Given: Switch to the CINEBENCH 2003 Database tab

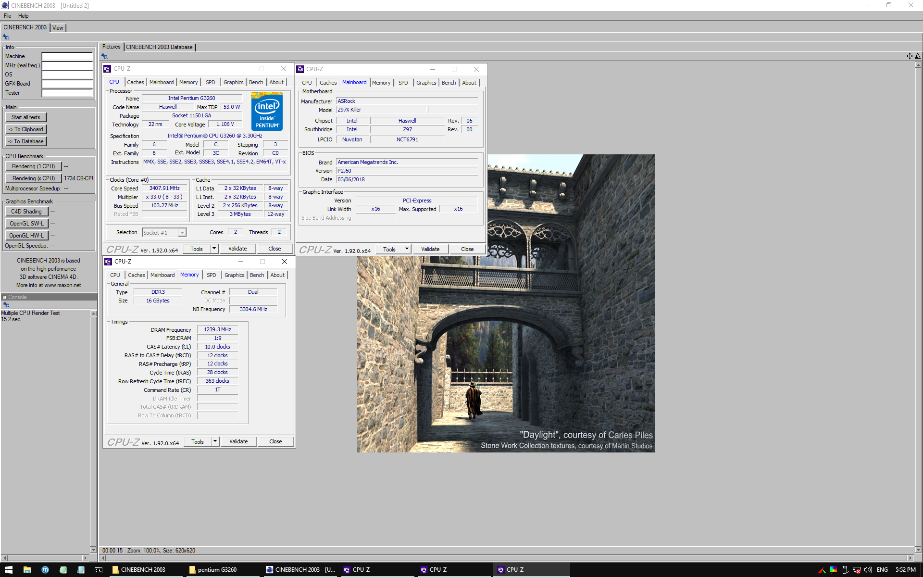Looking at the screenshot, I should (160, 47).
